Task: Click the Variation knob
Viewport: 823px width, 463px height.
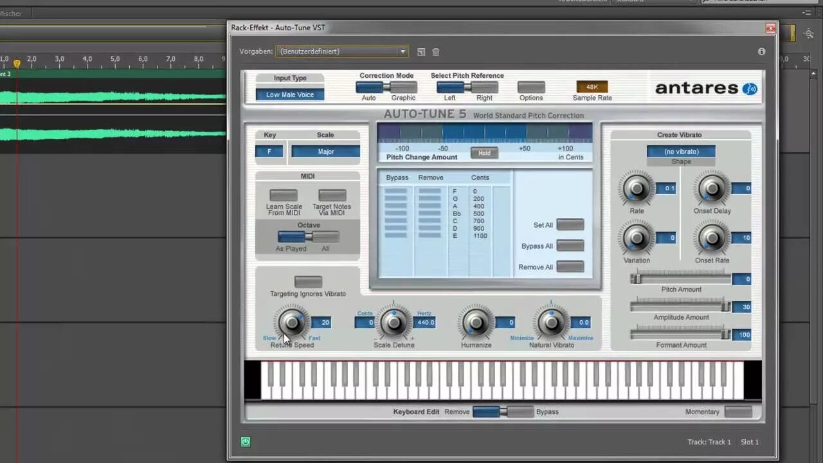Action: point(637,238)
